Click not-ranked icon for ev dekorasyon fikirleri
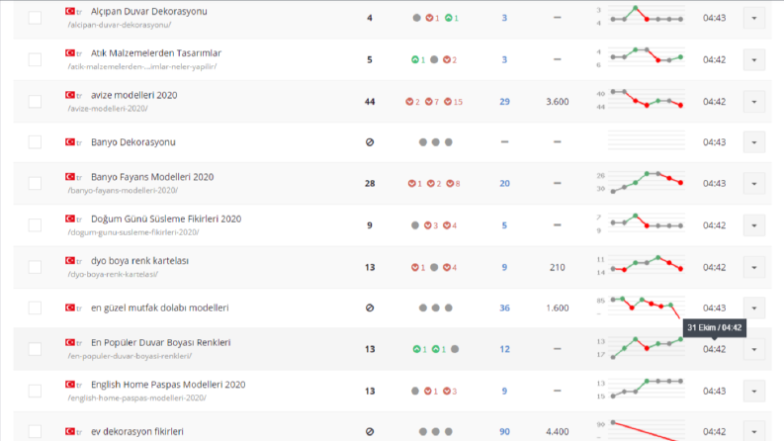The width and height of the screenshot is (784, 441). (370, 431)
